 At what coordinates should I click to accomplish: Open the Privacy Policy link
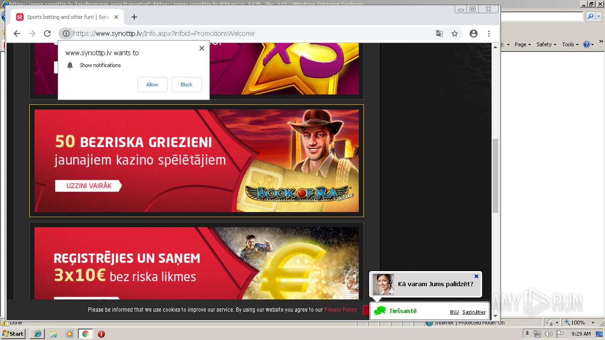click(x=340, y=310)
